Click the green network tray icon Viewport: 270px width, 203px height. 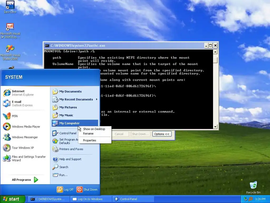pos(246,199)
